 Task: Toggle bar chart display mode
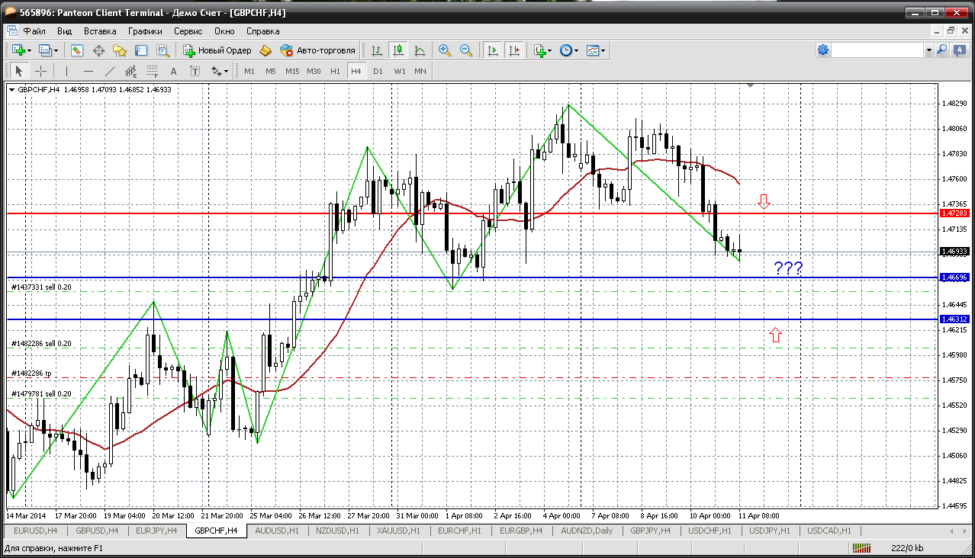377,50
